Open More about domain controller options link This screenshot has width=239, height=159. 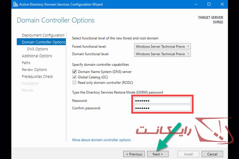[101, 140]
